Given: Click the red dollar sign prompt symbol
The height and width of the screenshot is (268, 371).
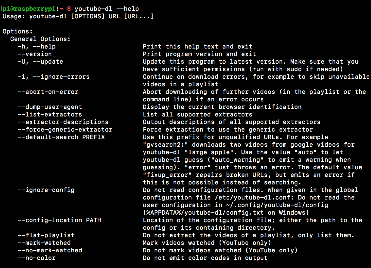Looking at the screenshot, I should click(69, 9).
